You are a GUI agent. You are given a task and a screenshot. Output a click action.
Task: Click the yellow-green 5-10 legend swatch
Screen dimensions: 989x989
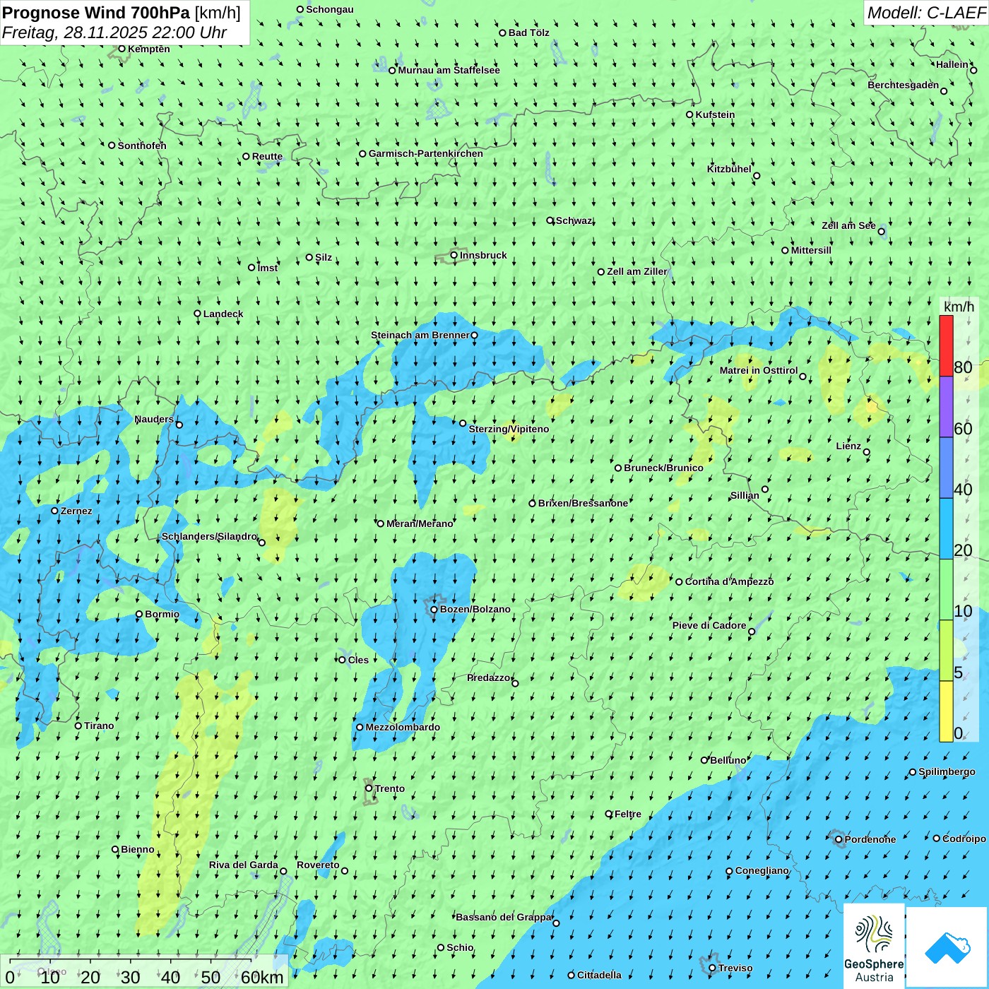point(946,651)
